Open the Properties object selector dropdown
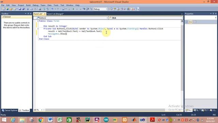Screen dimensions: 218x123 (x=216, y=18)
